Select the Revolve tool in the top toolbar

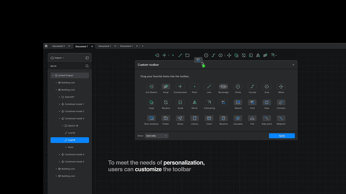tap(244, 55)
